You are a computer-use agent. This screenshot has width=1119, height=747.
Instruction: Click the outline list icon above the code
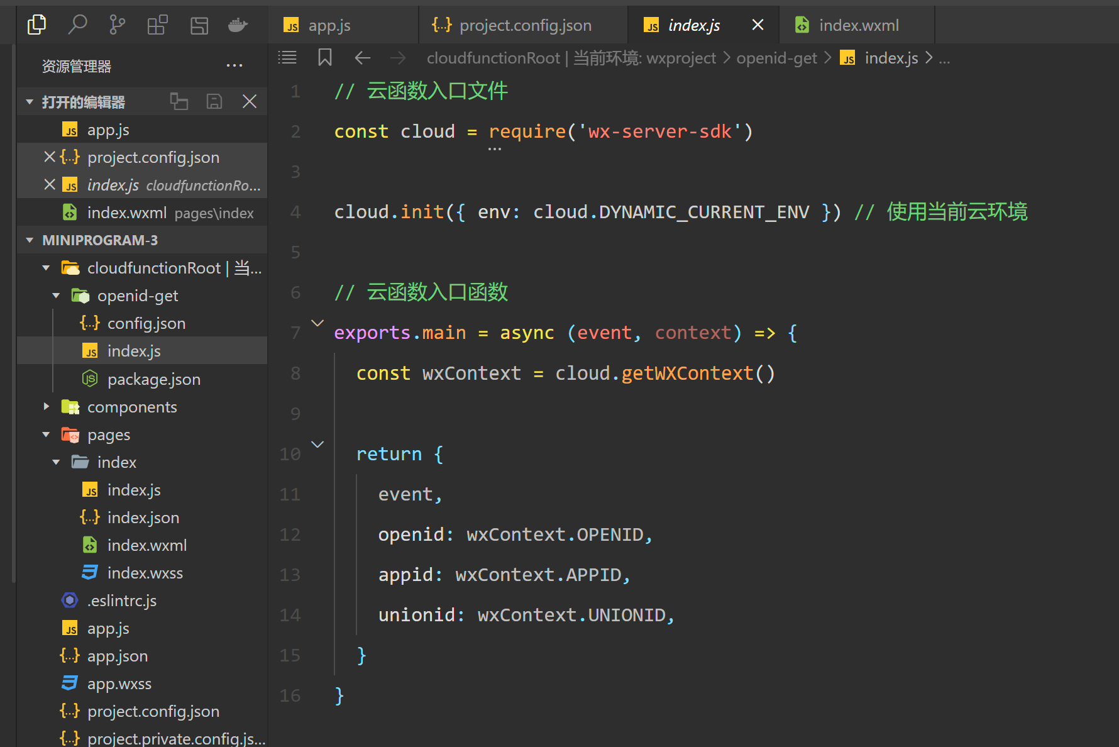coord(287,57)
